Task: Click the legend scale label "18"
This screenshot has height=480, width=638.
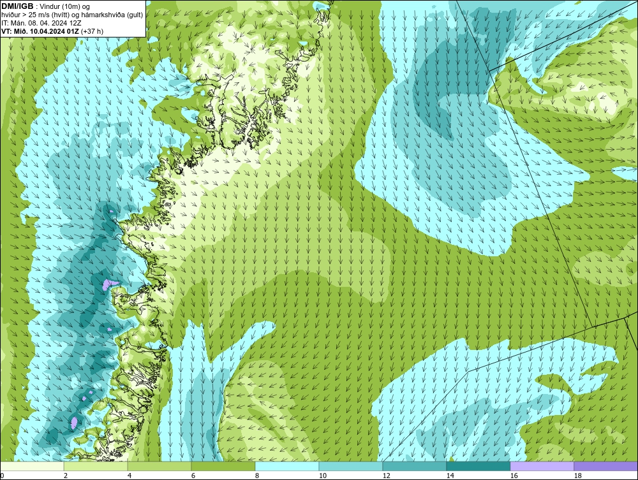Action: click(x=577, y=476)
